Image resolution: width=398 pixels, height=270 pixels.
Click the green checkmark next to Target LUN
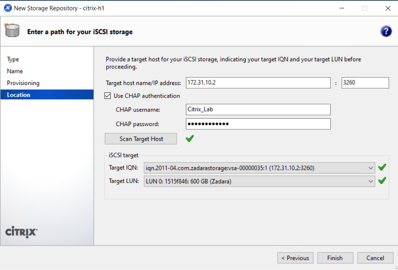[382, 181]
